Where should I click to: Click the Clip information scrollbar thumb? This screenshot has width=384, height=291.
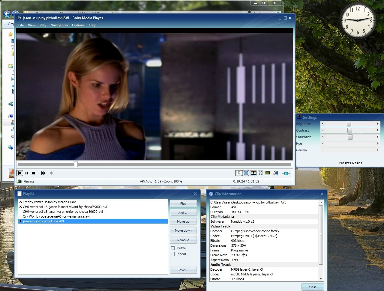pos(321,235)
